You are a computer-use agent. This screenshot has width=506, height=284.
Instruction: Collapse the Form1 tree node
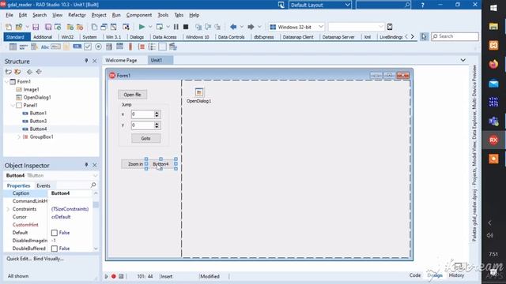[7, 82]
